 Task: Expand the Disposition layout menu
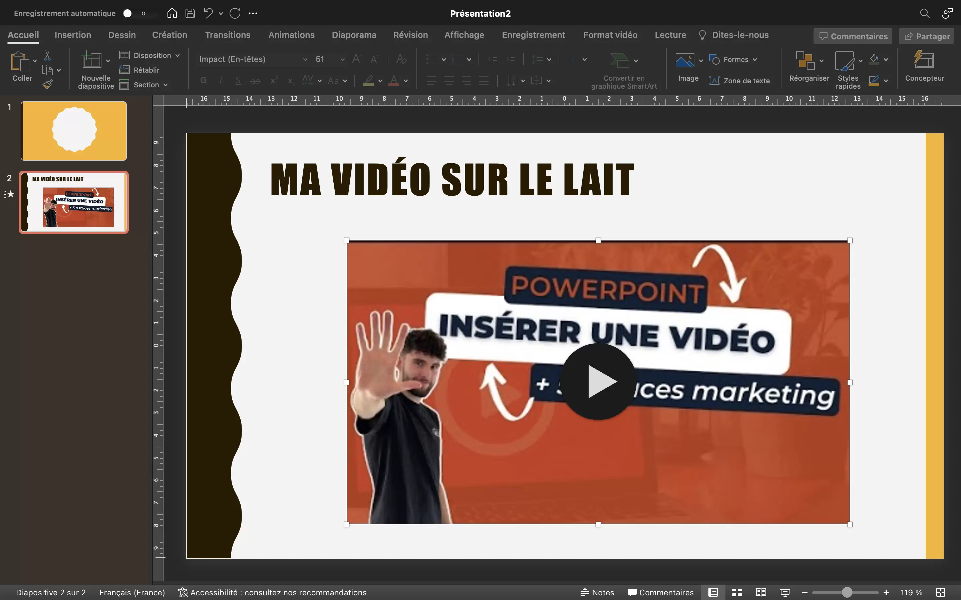pos(150,55)
